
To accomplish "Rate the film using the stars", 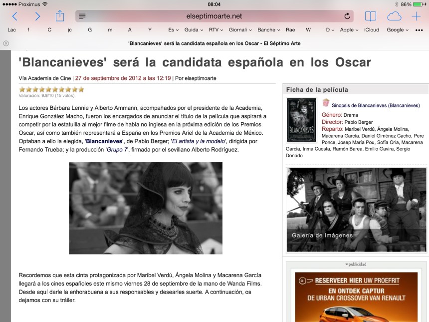I will click(x=51, y=89).
